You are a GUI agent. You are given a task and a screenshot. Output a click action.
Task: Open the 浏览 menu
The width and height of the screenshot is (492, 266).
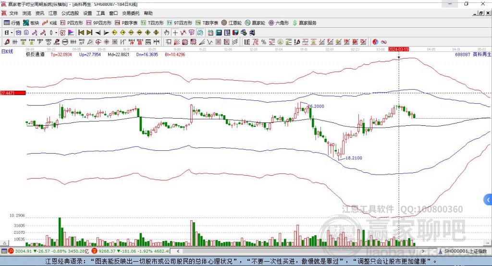pos(27,13)
